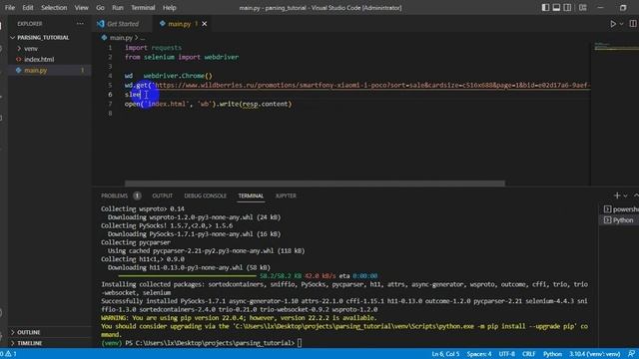Image resolution: width=639 pixels, height=359 pixels.
Task: Open the OUTPUT panel tab
Action: [162, 195]
